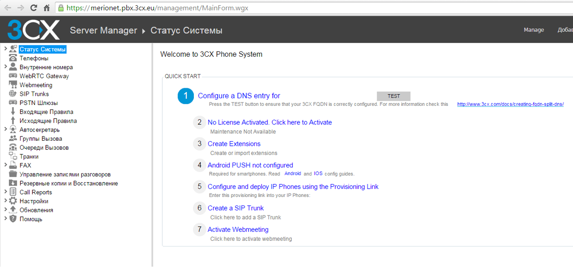Screen dimensions: 573x268
Task: Open the Manage menu in header
Action: click(x=534, y=30)
